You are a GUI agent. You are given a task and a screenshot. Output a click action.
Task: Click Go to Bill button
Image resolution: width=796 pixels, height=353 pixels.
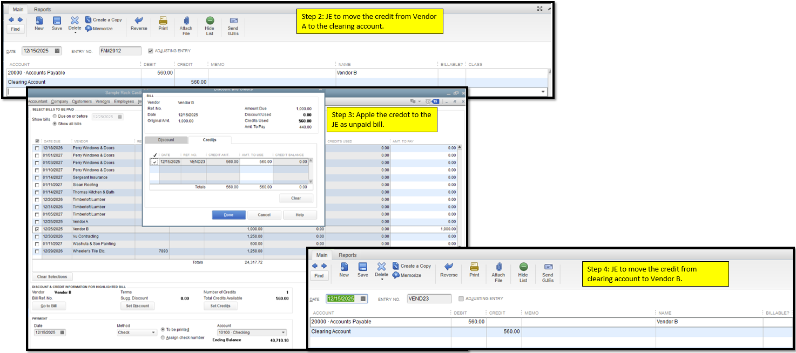click(x=49, y=306)
